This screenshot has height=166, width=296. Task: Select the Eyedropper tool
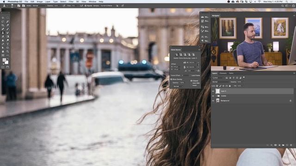pyautogui.click(x=7, y=25)
